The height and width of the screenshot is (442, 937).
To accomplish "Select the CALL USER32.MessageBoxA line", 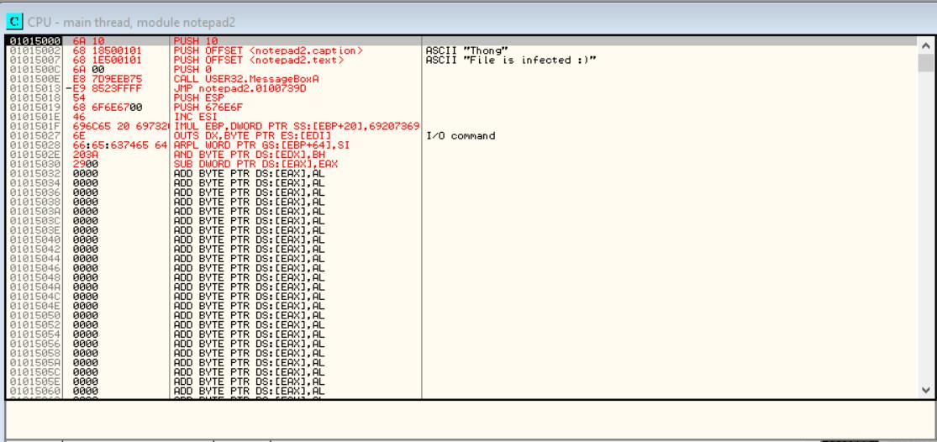I will pyautogui.click(x=246, y=80).
